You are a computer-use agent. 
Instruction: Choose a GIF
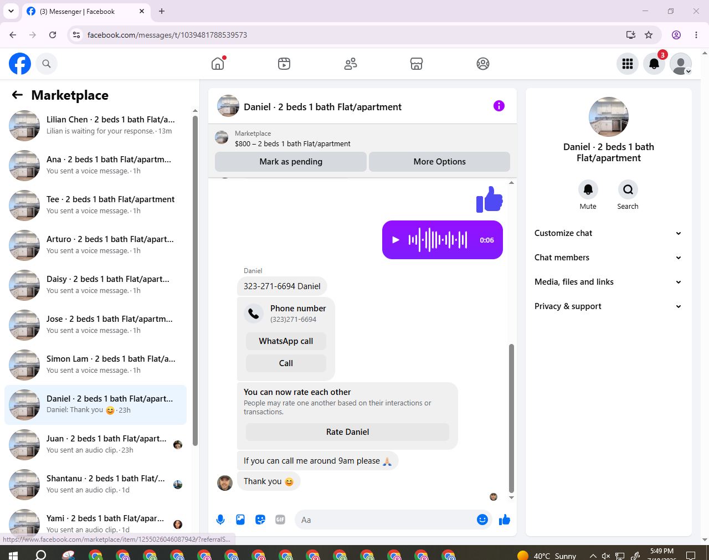point(280,520)
